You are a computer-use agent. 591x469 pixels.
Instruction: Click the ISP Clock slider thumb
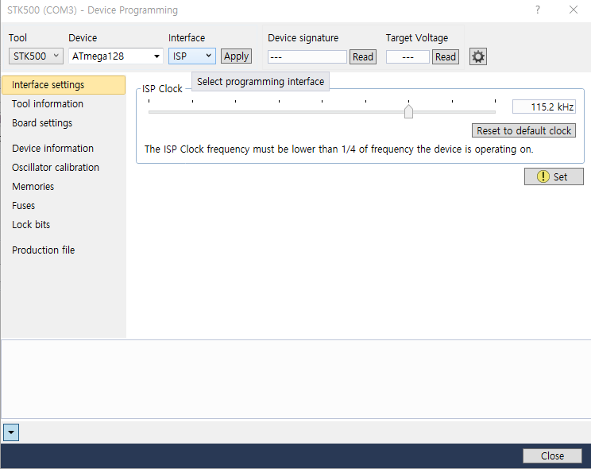point(408,111)
